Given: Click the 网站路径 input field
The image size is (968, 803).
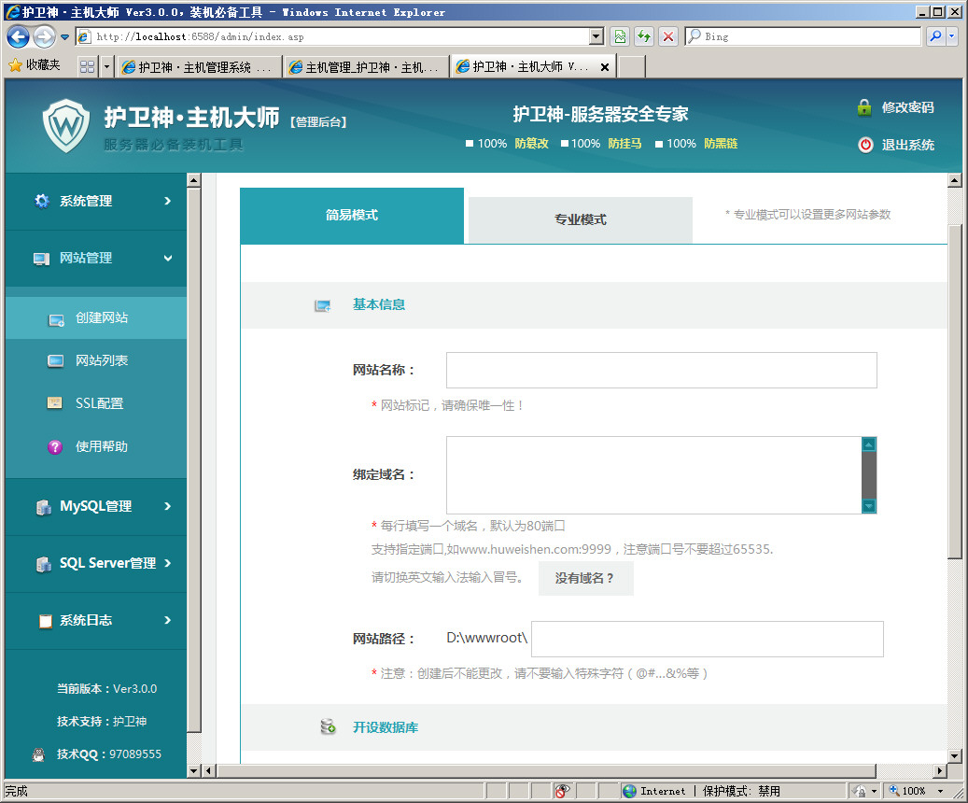Looking at the screenshot, I should (707, 639).
